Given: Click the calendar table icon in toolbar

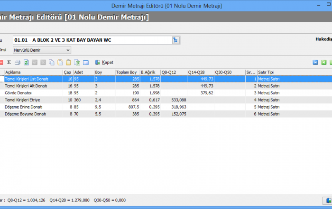Looking at the screenshot, I should (86, 62).
